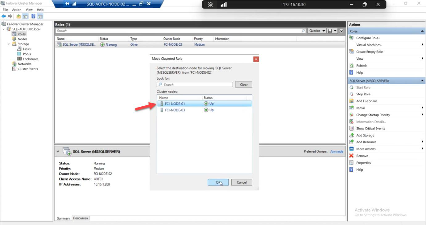This screenshot has height=225, width=426.
Task: Click the pin icon in the 172.16.10.30 connection bar
Action: pos(210,5)
